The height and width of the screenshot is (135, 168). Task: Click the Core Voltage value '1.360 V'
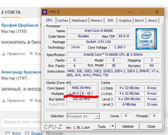point(120,47)
